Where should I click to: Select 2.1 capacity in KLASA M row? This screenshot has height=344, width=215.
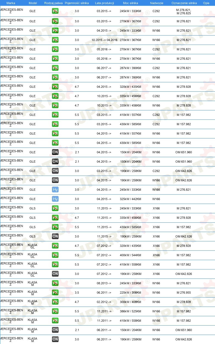click(x=77, y=330)
